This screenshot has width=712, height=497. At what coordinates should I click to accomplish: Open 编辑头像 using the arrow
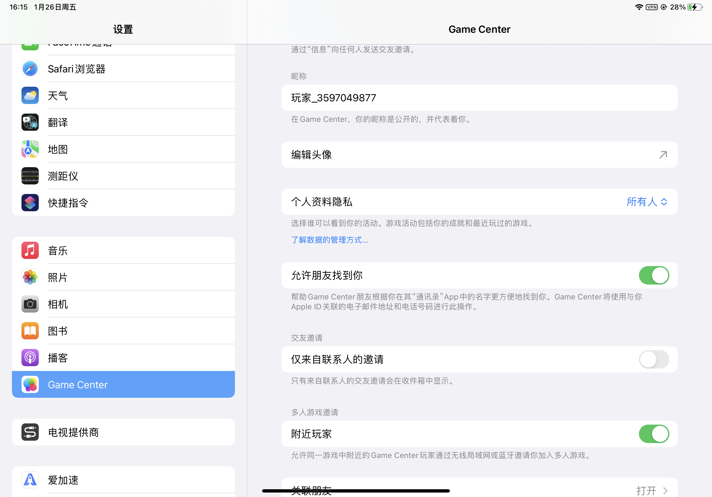(663, 155)
